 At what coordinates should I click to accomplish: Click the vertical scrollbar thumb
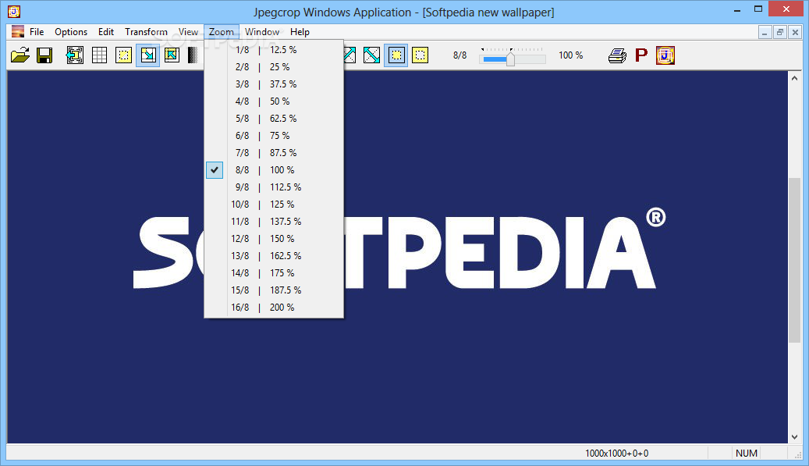click(794, 260)
